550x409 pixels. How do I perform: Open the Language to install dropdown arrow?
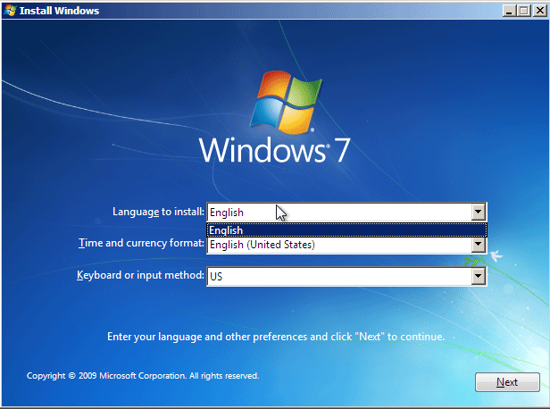click(478, 212)
